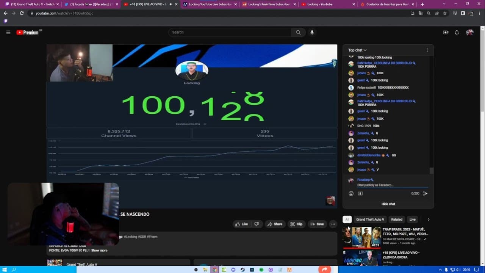Open live chat options three-dot menu
485x273 pixels.
pyautogui.click(x=427, y=50)
